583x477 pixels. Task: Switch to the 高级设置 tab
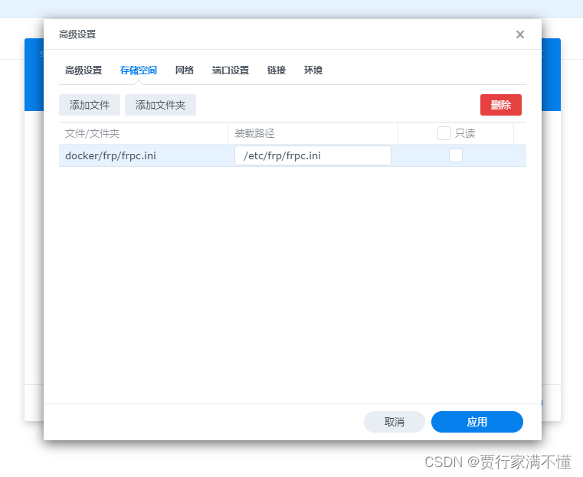pos(84,70)
